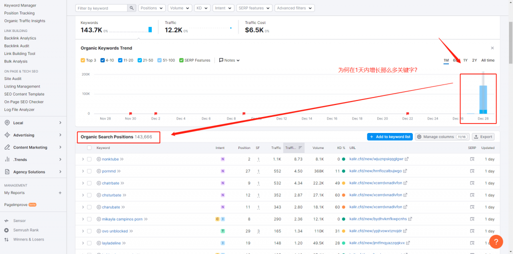The width and height of the screenshot is (513, 254).
Task: Open double-arrow link next to chsturbate
Action: coord(124,195)
